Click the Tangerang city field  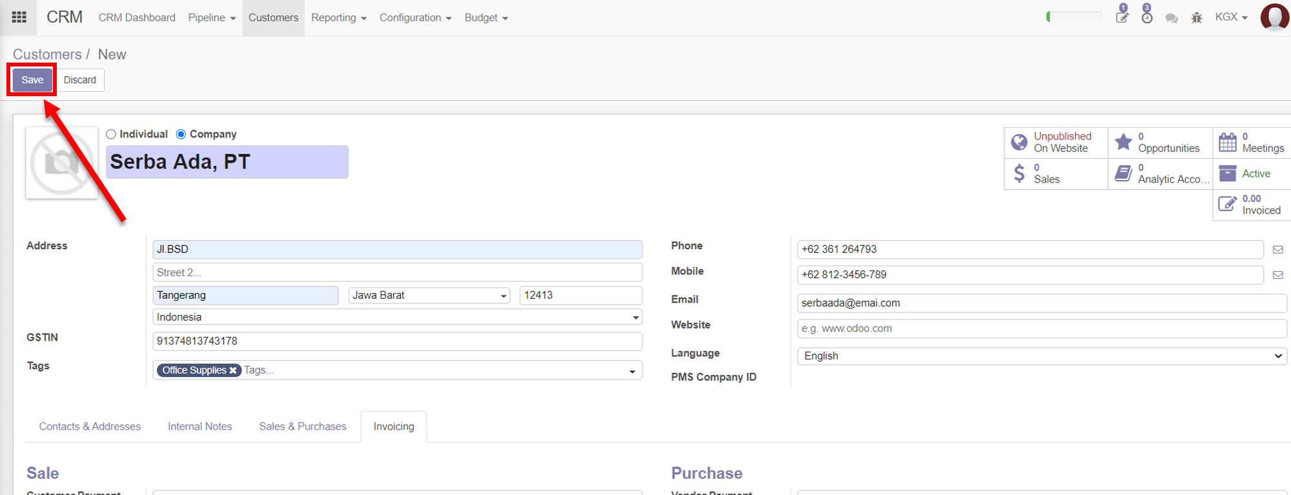click(x=245, y=296)
